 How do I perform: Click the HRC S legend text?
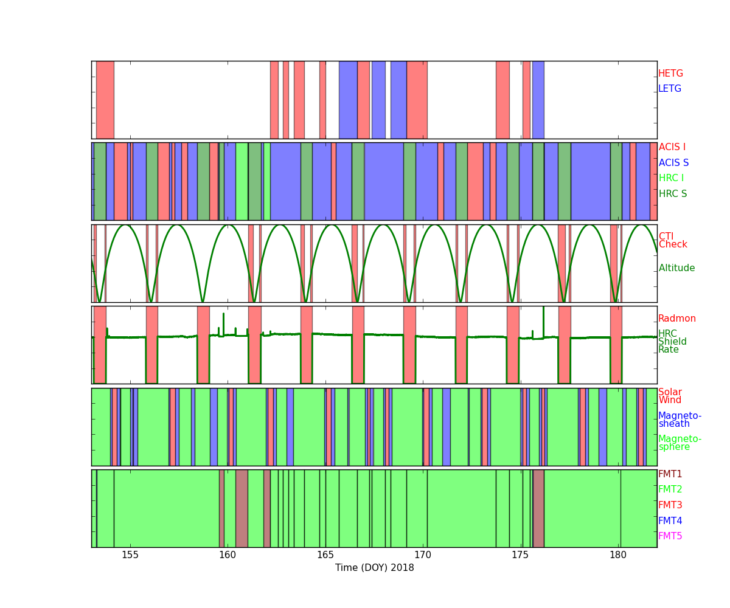point(672,194)
